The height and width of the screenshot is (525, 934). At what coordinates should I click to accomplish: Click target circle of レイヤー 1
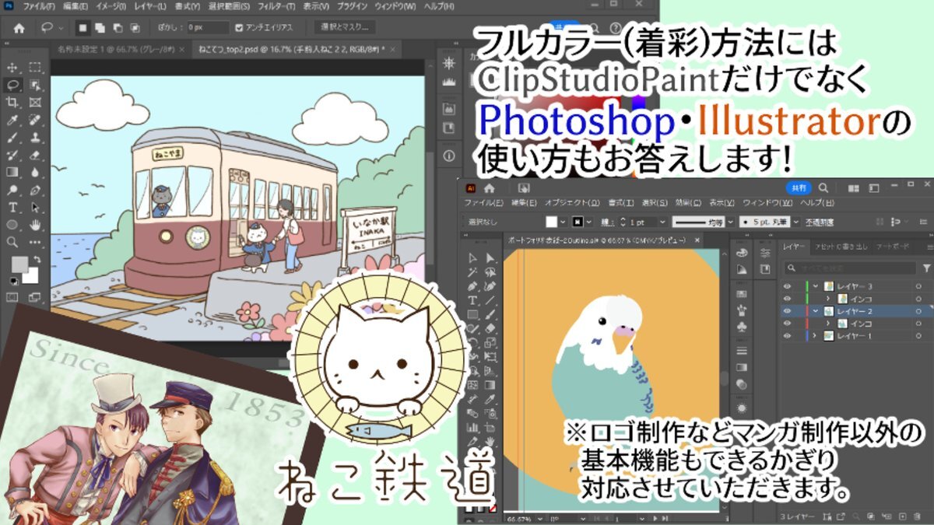pyautogui.click(x=918, y=336)
